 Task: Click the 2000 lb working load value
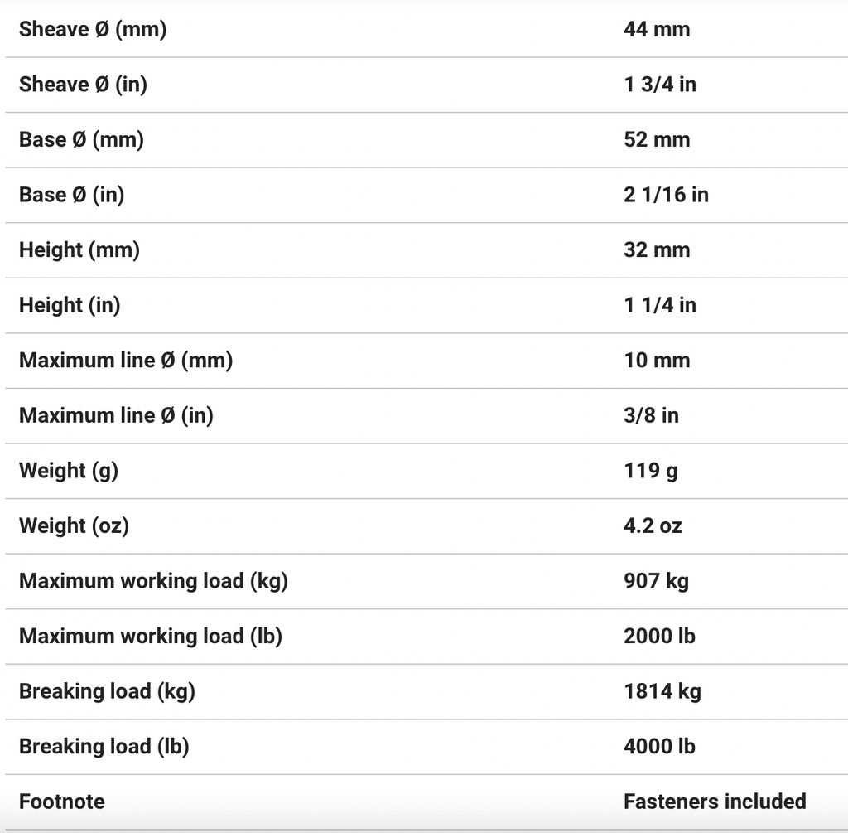click(659, 636)
